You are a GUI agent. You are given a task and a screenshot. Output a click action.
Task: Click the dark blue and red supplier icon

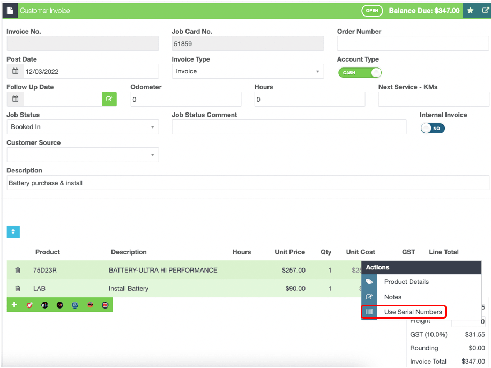pyautogui.click(x=105, y=305)
